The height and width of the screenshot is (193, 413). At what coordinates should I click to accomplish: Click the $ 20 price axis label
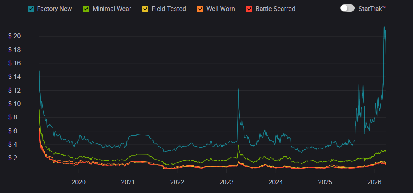[x=14, y=36]
